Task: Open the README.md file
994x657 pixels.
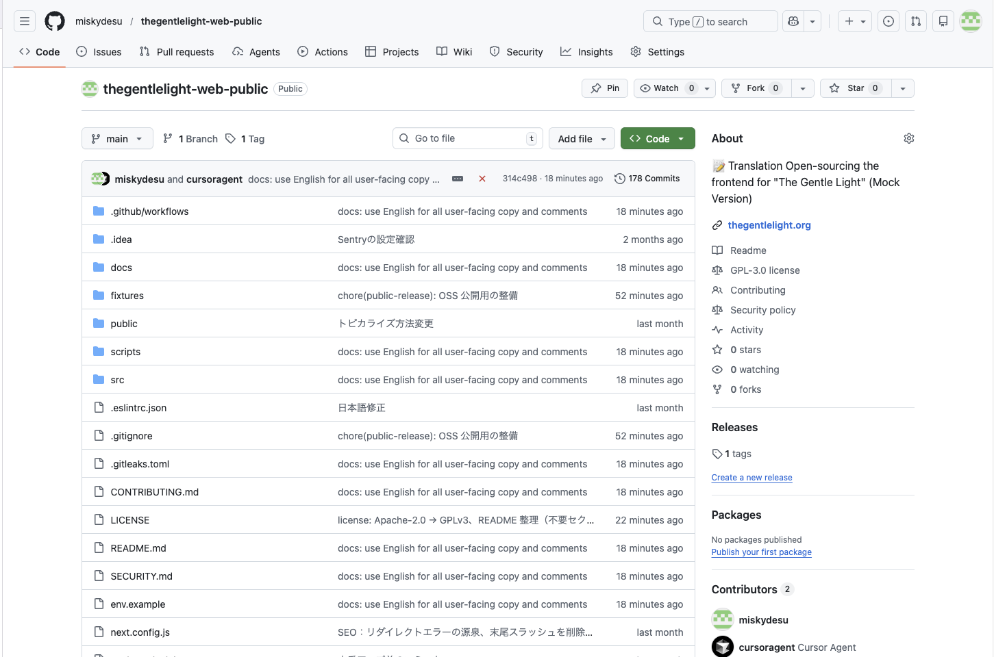Action: point(138,548)
